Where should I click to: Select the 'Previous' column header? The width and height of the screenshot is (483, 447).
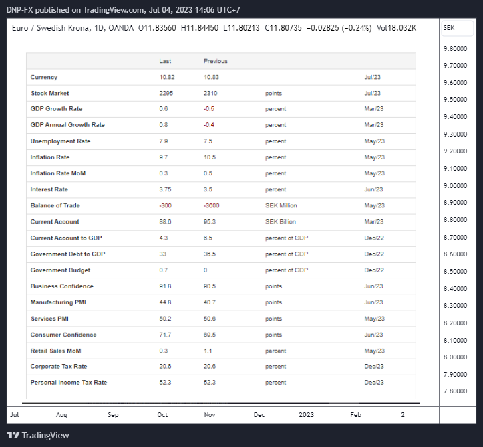point(216,61)
